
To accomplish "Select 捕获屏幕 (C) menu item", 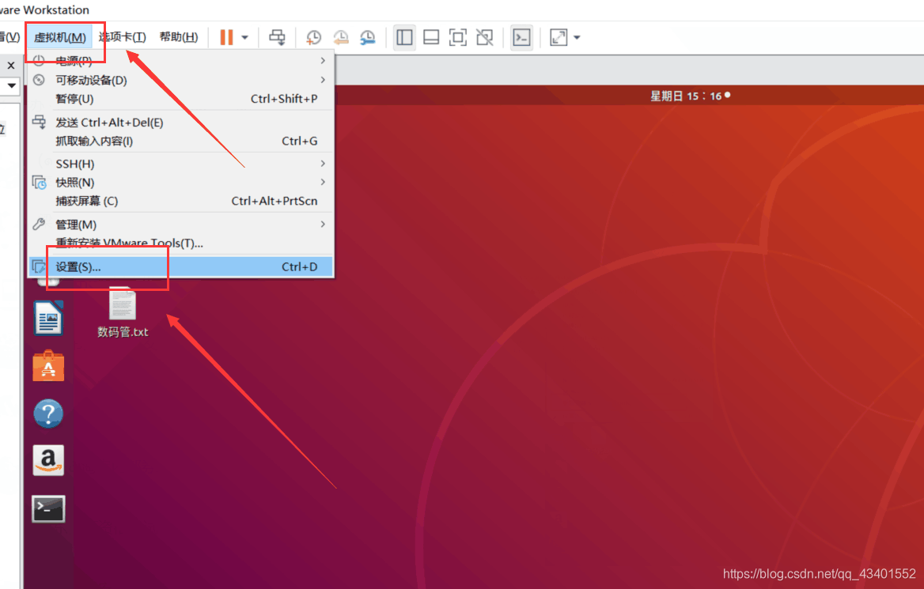I will 181,202.
